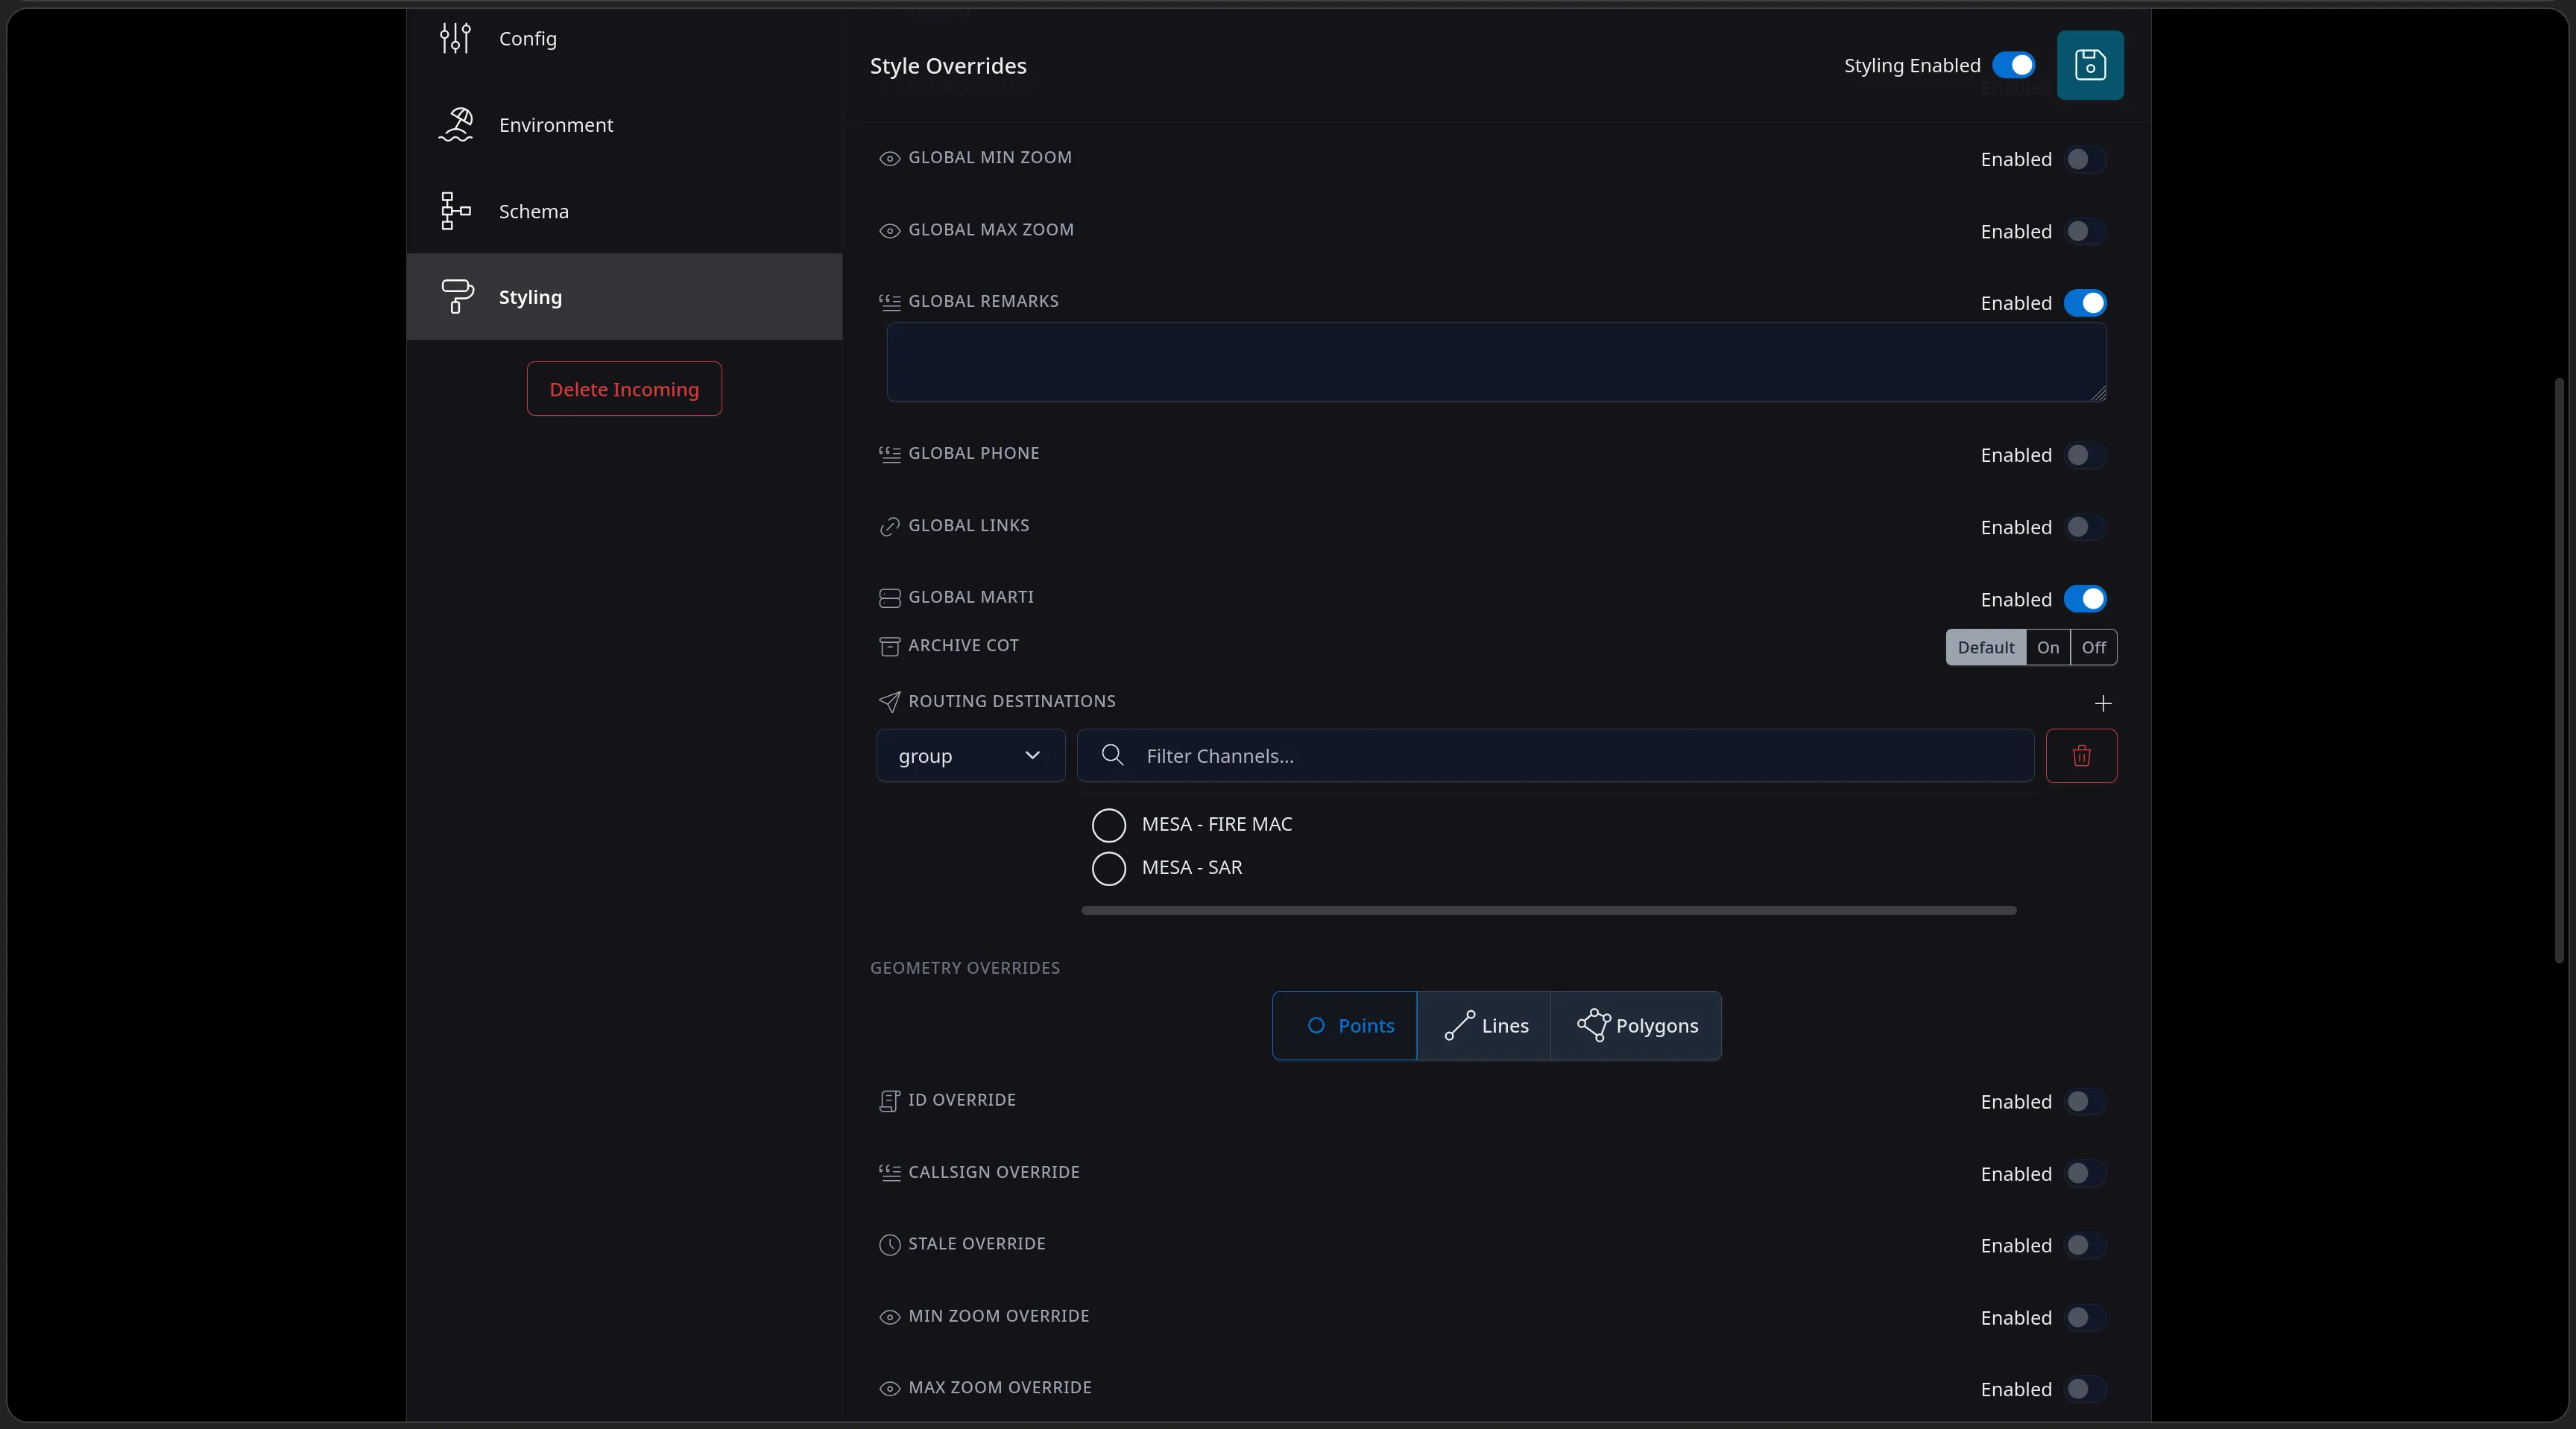Click the Environment beach umbrella icon
Screen dimensions: 2576x1429
click(455, 125)
